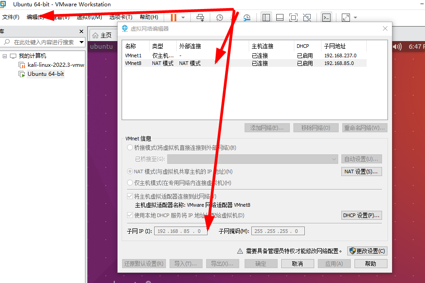
Task: Send Ctrl+Alt+Del to the guest
Action: coord(201,17)
